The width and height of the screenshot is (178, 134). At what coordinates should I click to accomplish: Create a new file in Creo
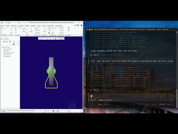[4, 23]
